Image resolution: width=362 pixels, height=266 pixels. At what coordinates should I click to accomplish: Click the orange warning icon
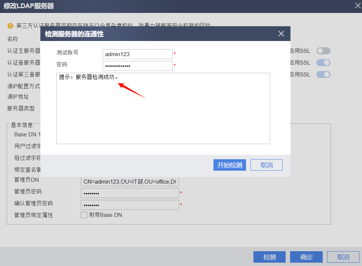tap(10, 26)
